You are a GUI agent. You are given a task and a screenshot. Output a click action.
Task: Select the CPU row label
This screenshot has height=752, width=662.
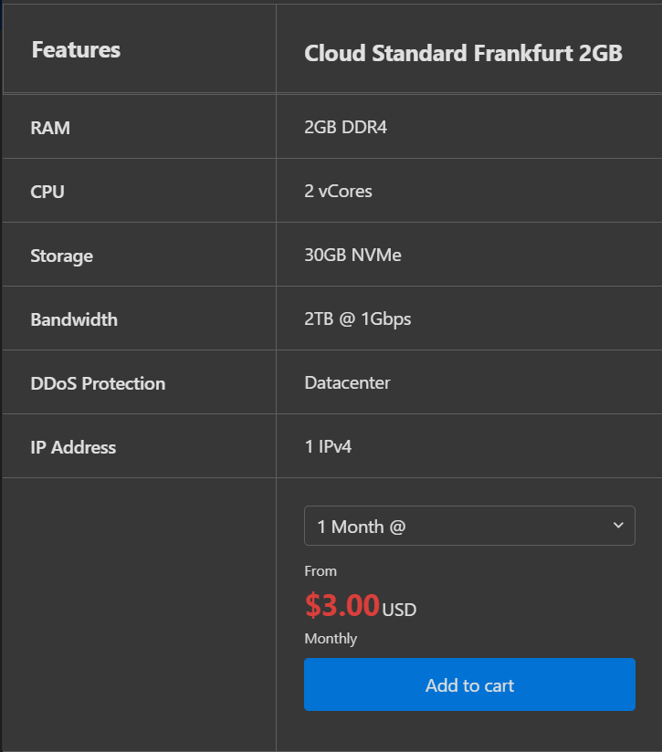pyautogui.click(x=47, y=192)
